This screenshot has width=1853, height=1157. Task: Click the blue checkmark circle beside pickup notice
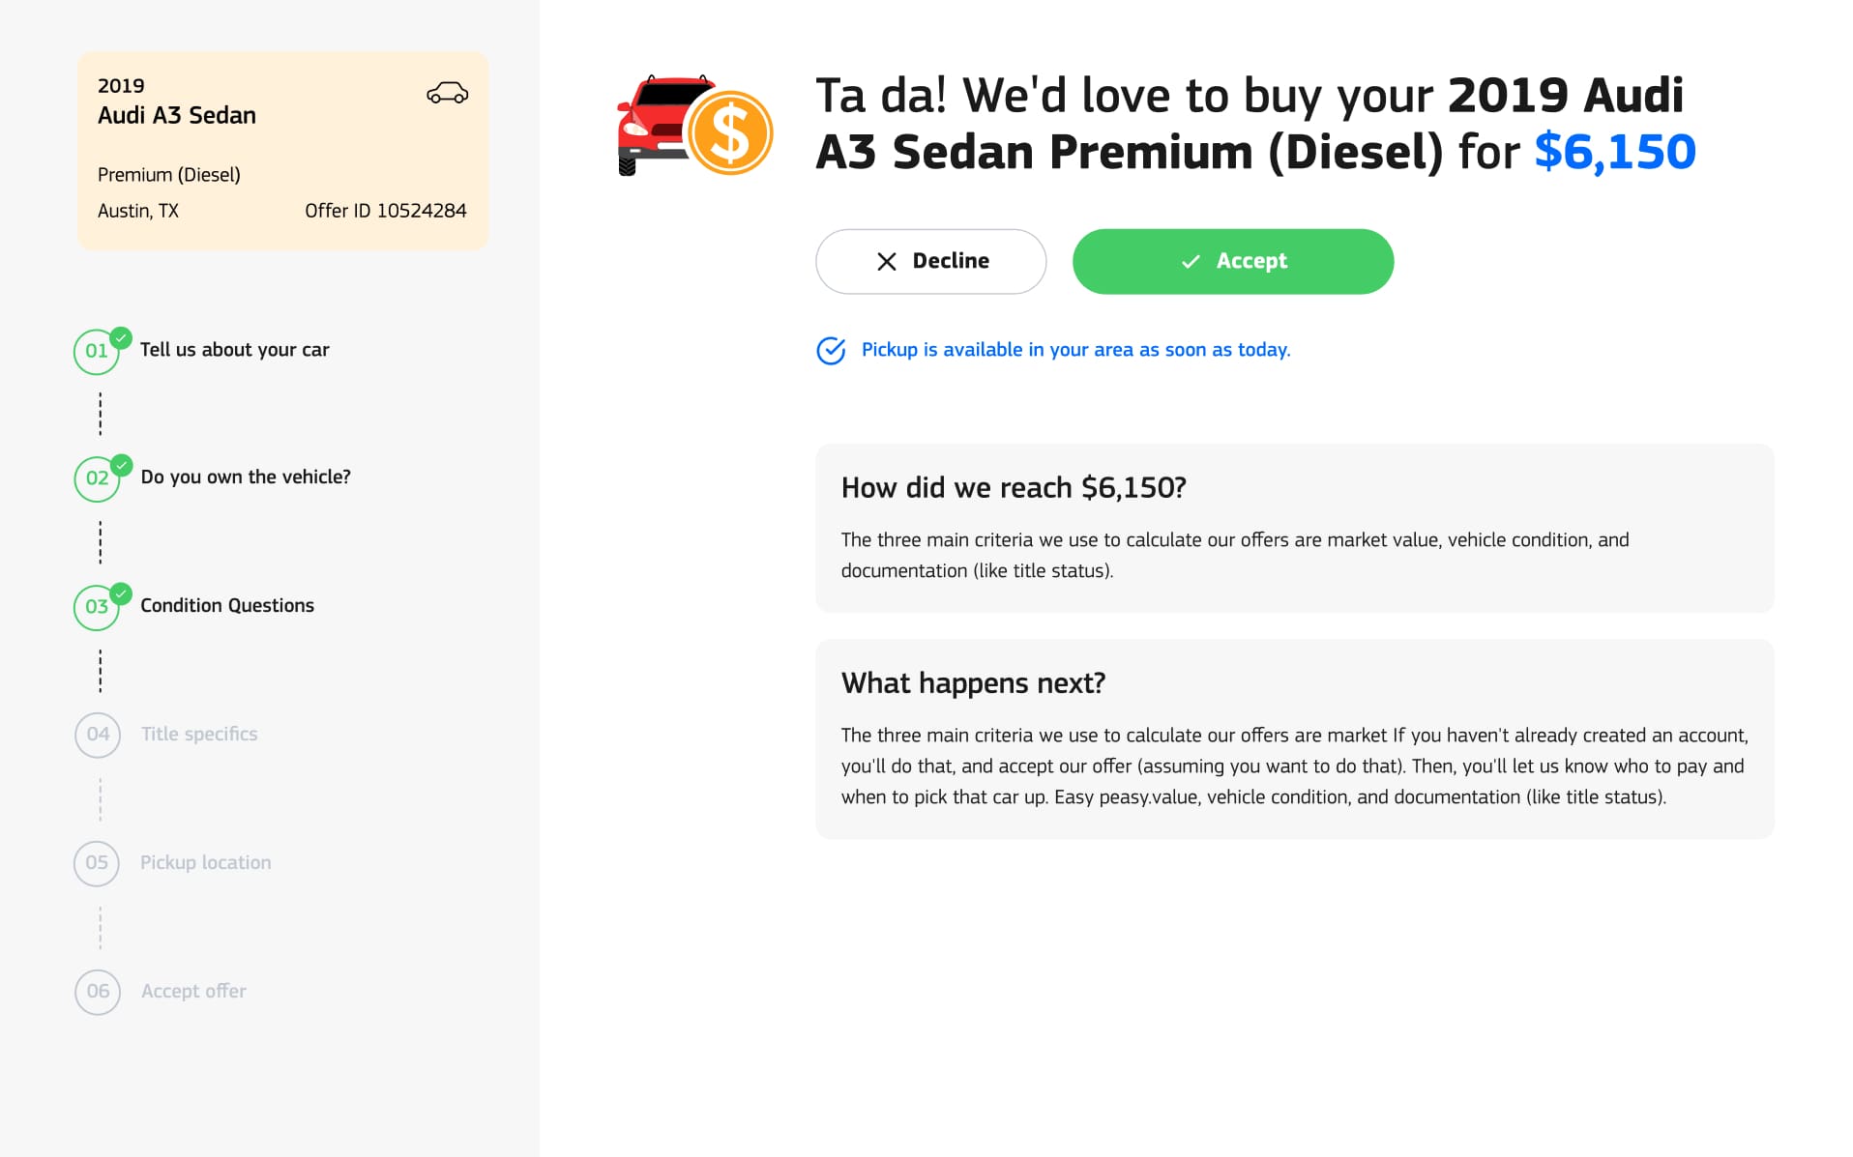pyautogui.click(x=831, y=350)
